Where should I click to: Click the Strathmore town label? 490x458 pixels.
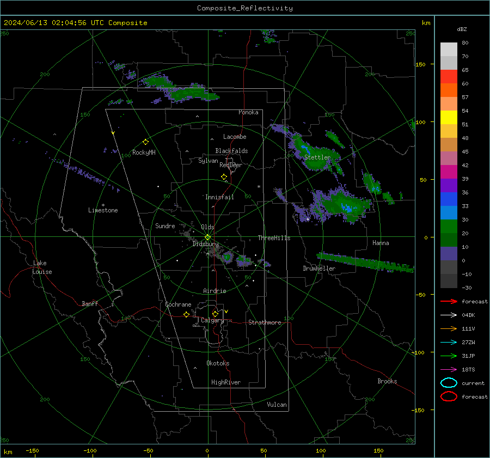coord(265,322)
